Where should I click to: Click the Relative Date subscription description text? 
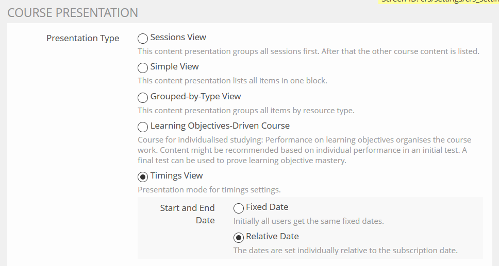[x=345, y=251]
